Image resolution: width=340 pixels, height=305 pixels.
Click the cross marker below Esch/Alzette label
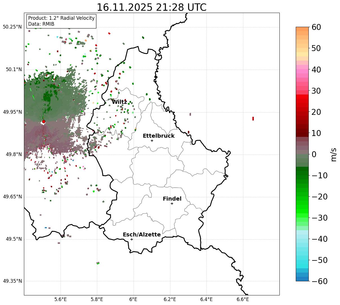pyautogui.click(x=132, y=239)
